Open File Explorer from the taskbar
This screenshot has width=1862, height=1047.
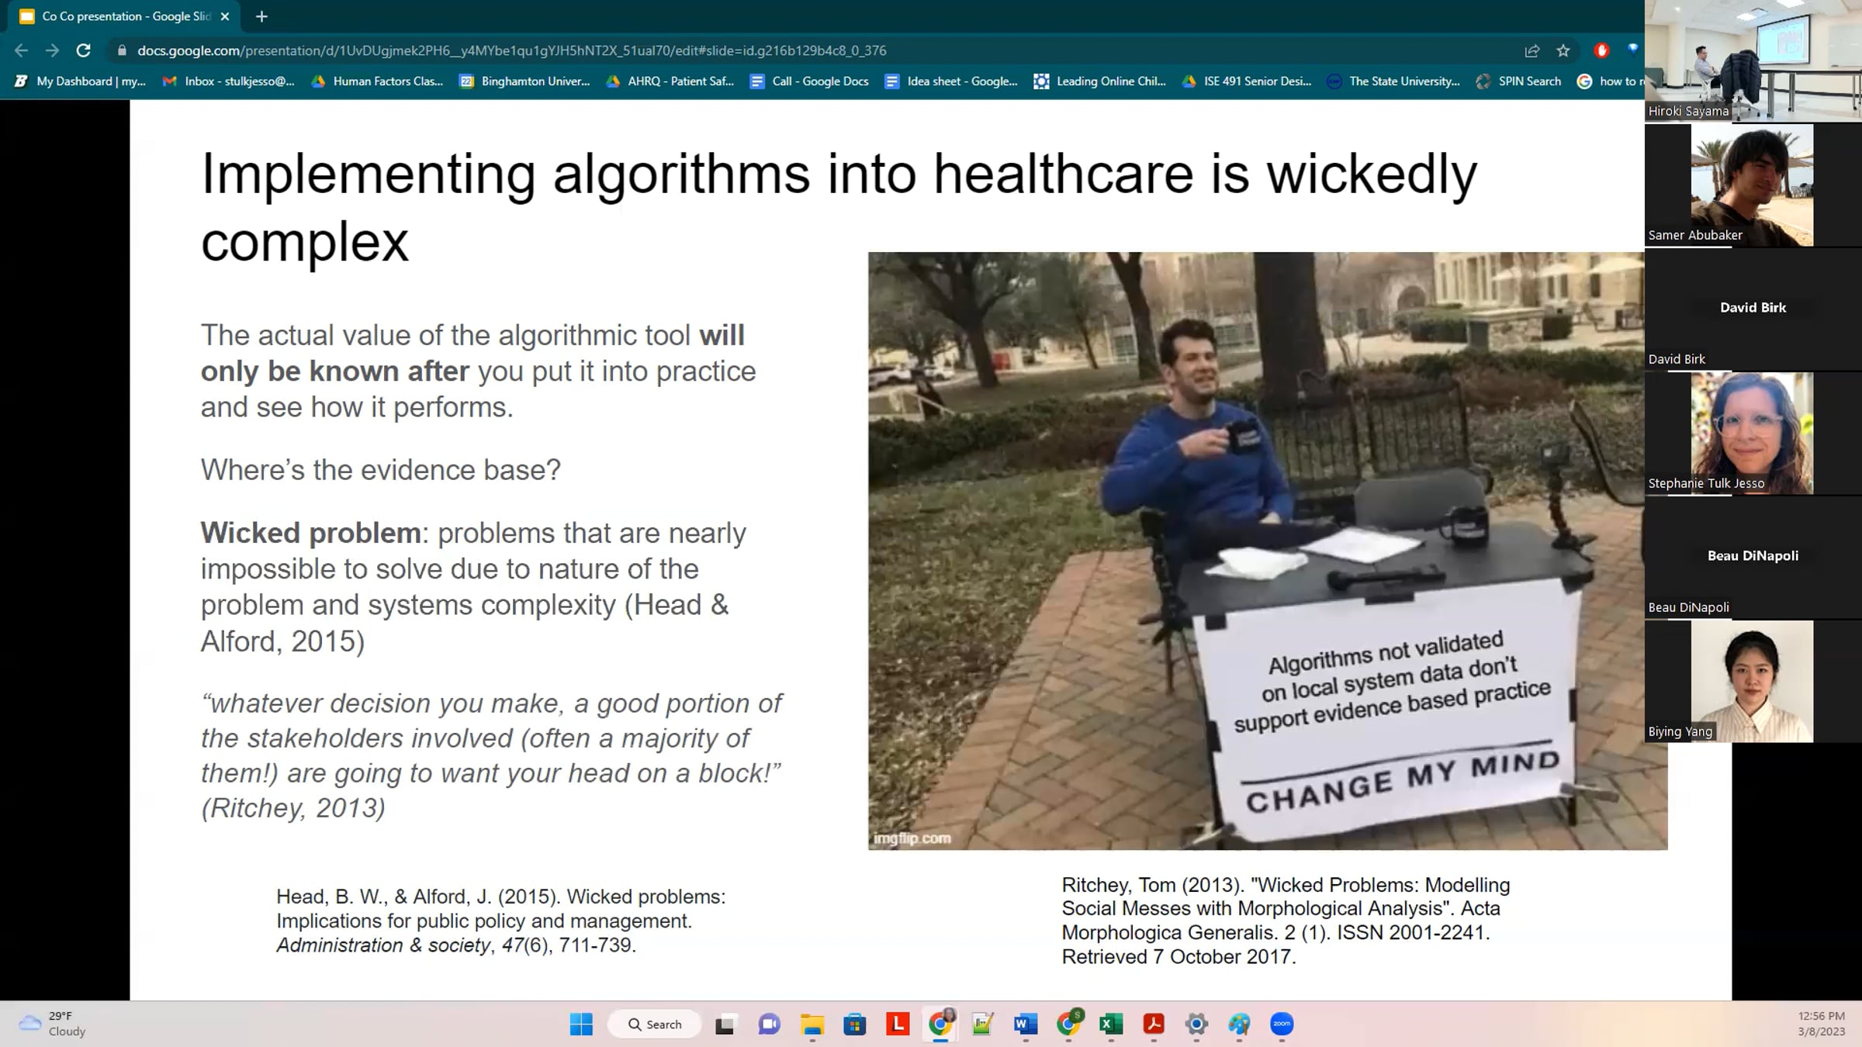tap(812, 1025)
